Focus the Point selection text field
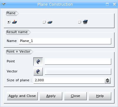The image size is (118, 107). (x=78, y=61)
